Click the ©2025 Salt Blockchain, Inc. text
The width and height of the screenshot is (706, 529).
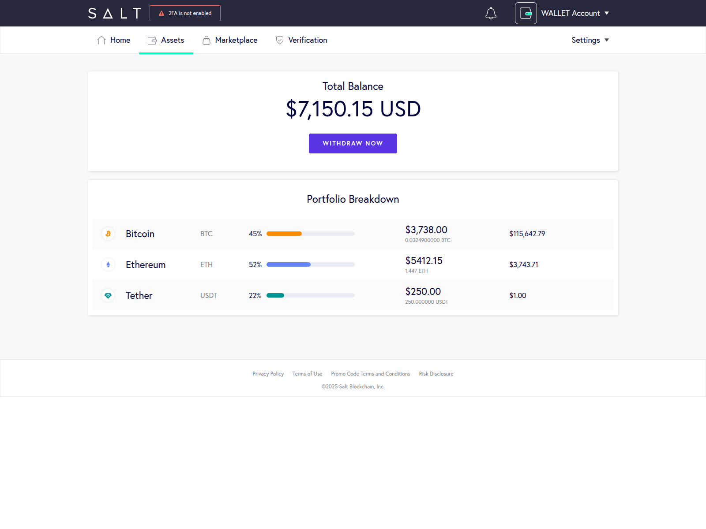click(x=353, y=387)
